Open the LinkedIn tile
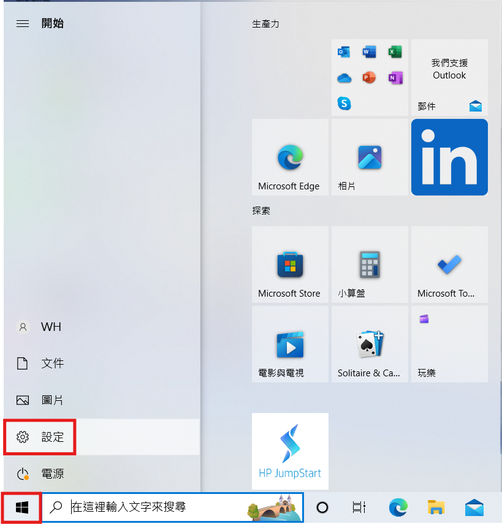The height and width of the screenshot is (524, 502). click(449, 157)
